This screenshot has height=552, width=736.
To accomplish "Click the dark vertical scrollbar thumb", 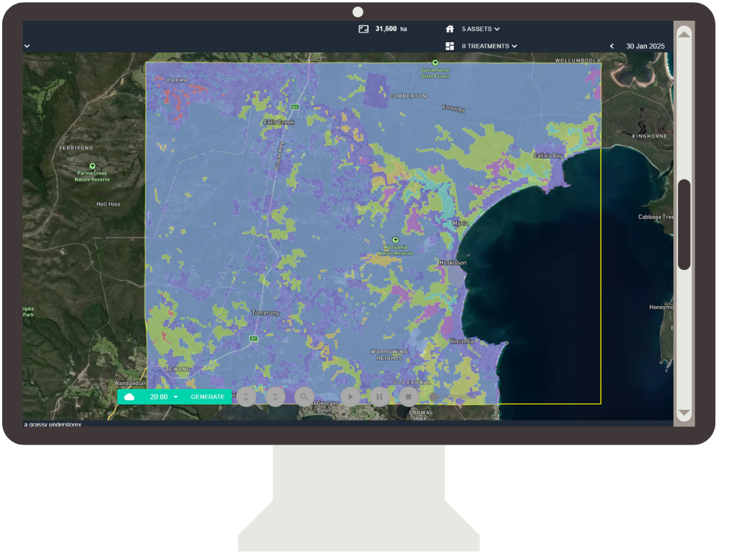I will click(684, 224).
